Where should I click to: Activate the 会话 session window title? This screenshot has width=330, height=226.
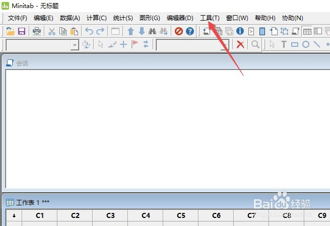point(22,63)
